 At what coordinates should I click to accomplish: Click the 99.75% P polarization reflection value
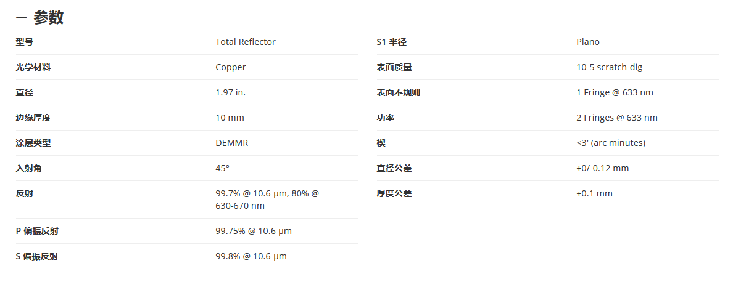(x=253, y=231)
